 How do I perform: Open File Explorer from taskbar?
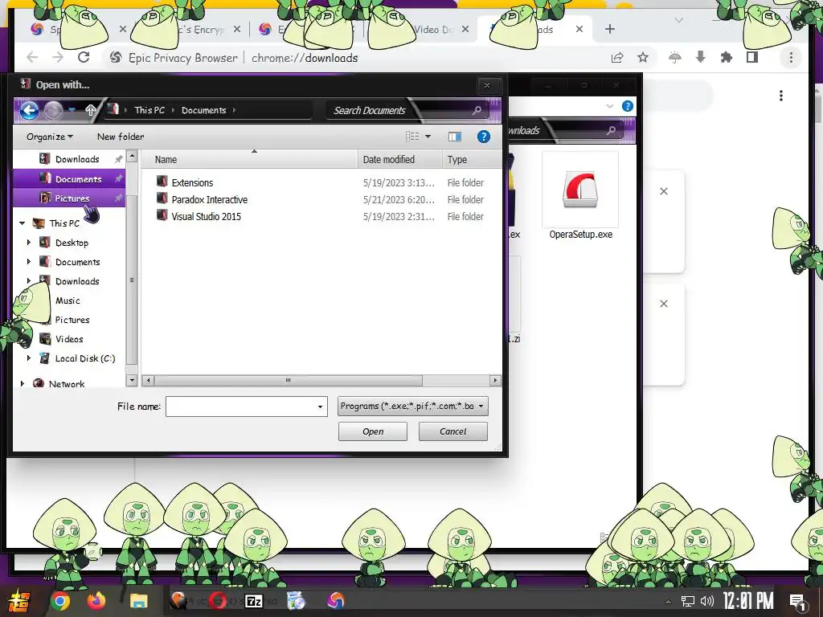139,601
